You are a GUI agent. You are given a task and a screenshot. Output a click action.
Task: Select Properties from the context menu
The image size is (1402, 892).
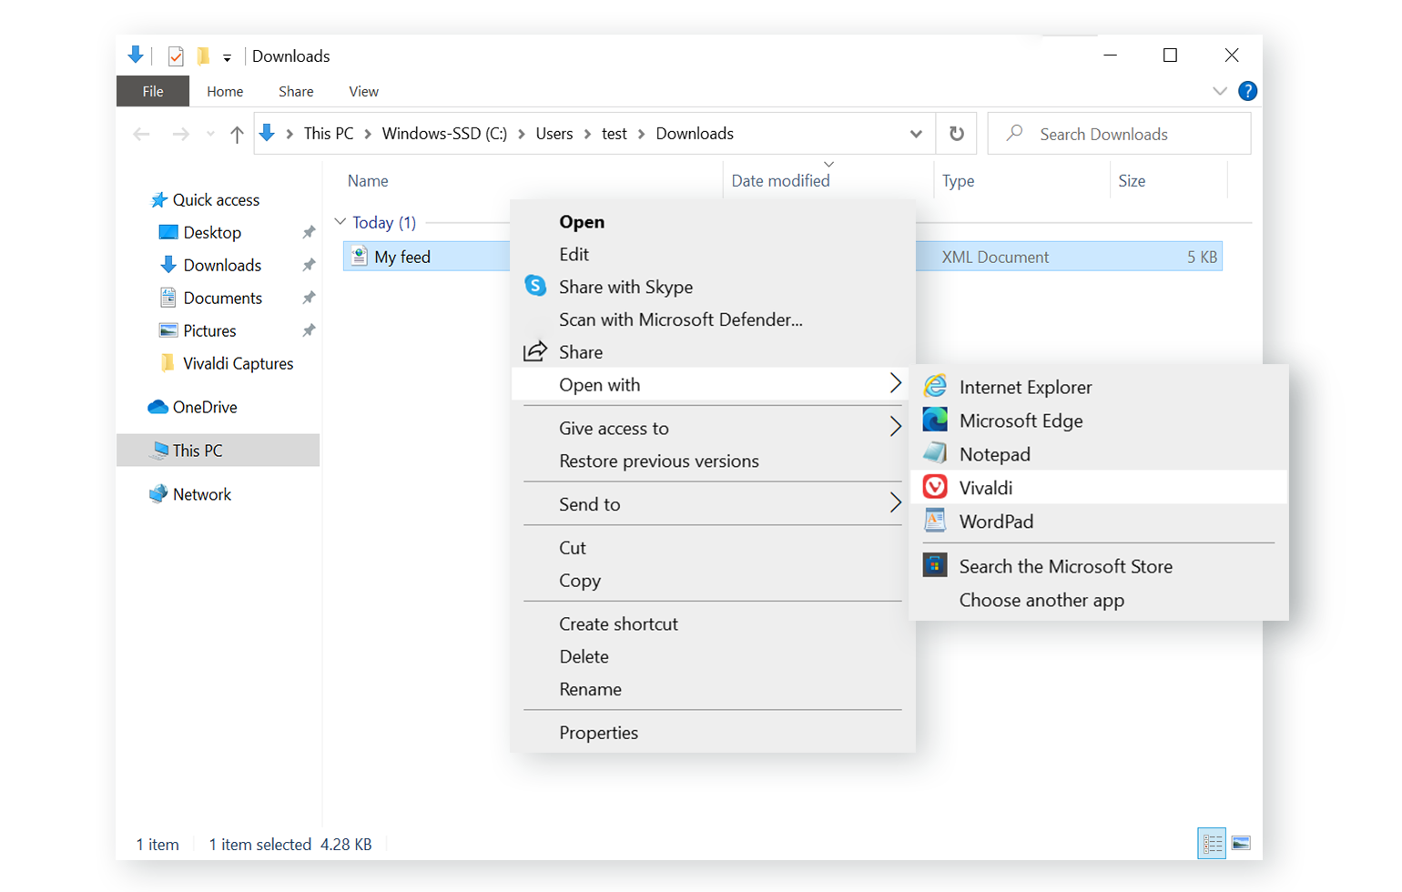[598, 733]
